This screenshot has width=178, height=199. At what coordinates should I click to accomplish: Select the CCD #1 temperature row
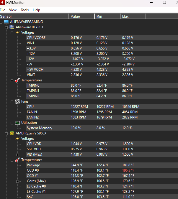click(102, 176)
